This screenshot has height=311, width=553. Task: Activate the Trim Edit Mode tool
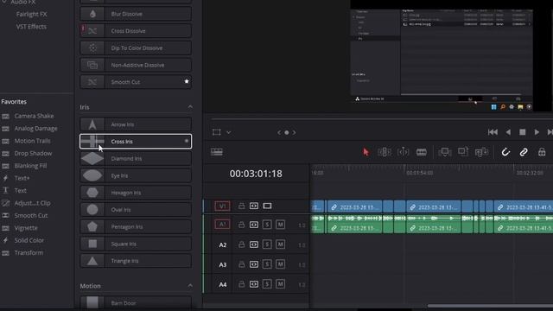click(385, 152)
